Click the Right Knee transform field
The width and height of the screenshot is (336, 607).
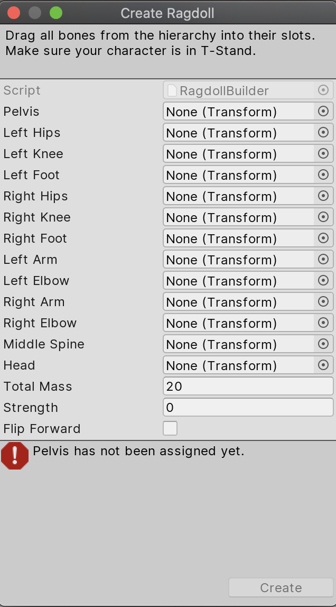tap(238, 217)
